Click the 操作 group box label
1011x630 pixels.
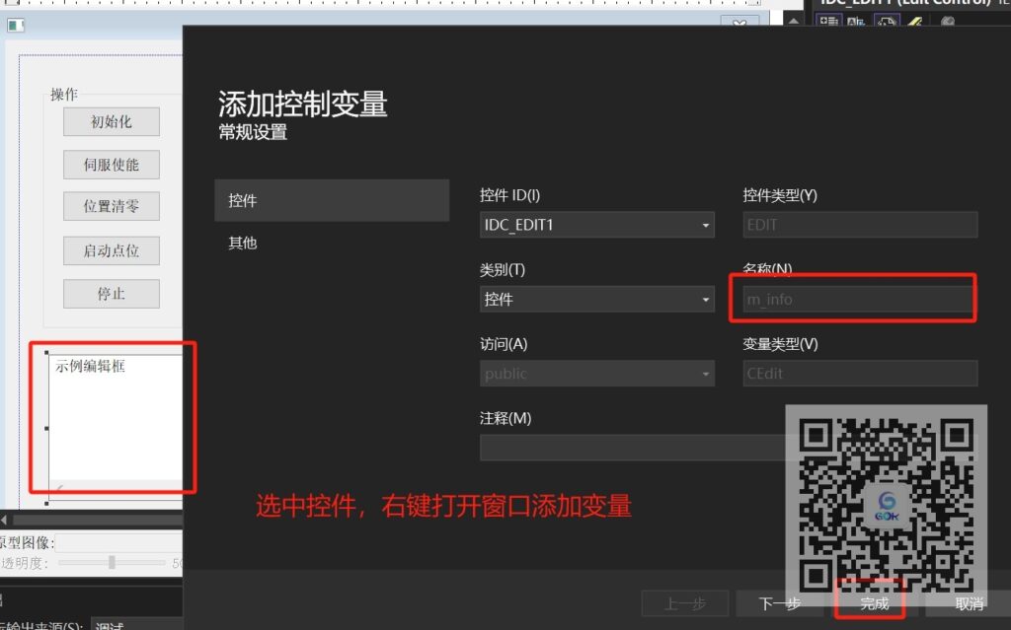[x=64, y=94]
